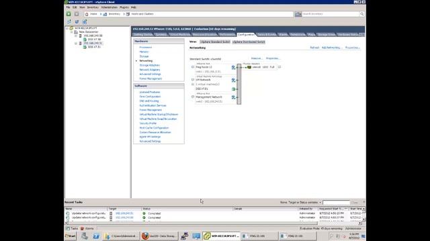Switch to vSphere Standard Switch view

point(215,42)
